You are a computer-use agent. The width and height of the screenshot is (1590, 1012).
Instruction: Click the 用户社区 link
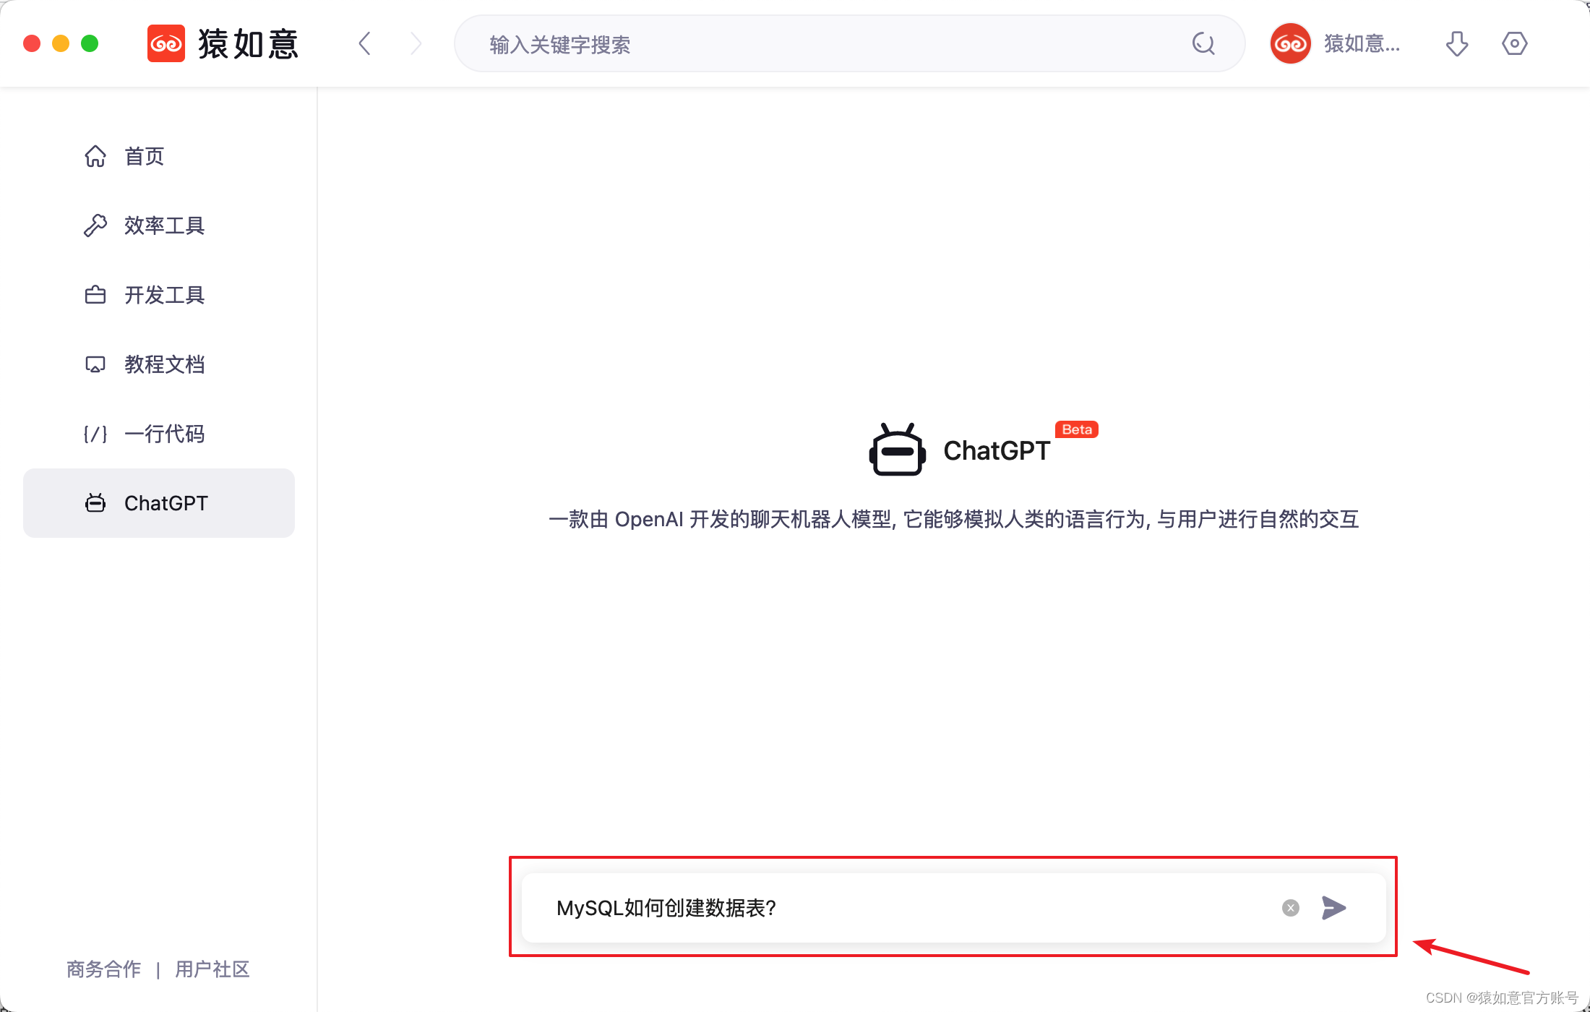(x=212, y=969)
